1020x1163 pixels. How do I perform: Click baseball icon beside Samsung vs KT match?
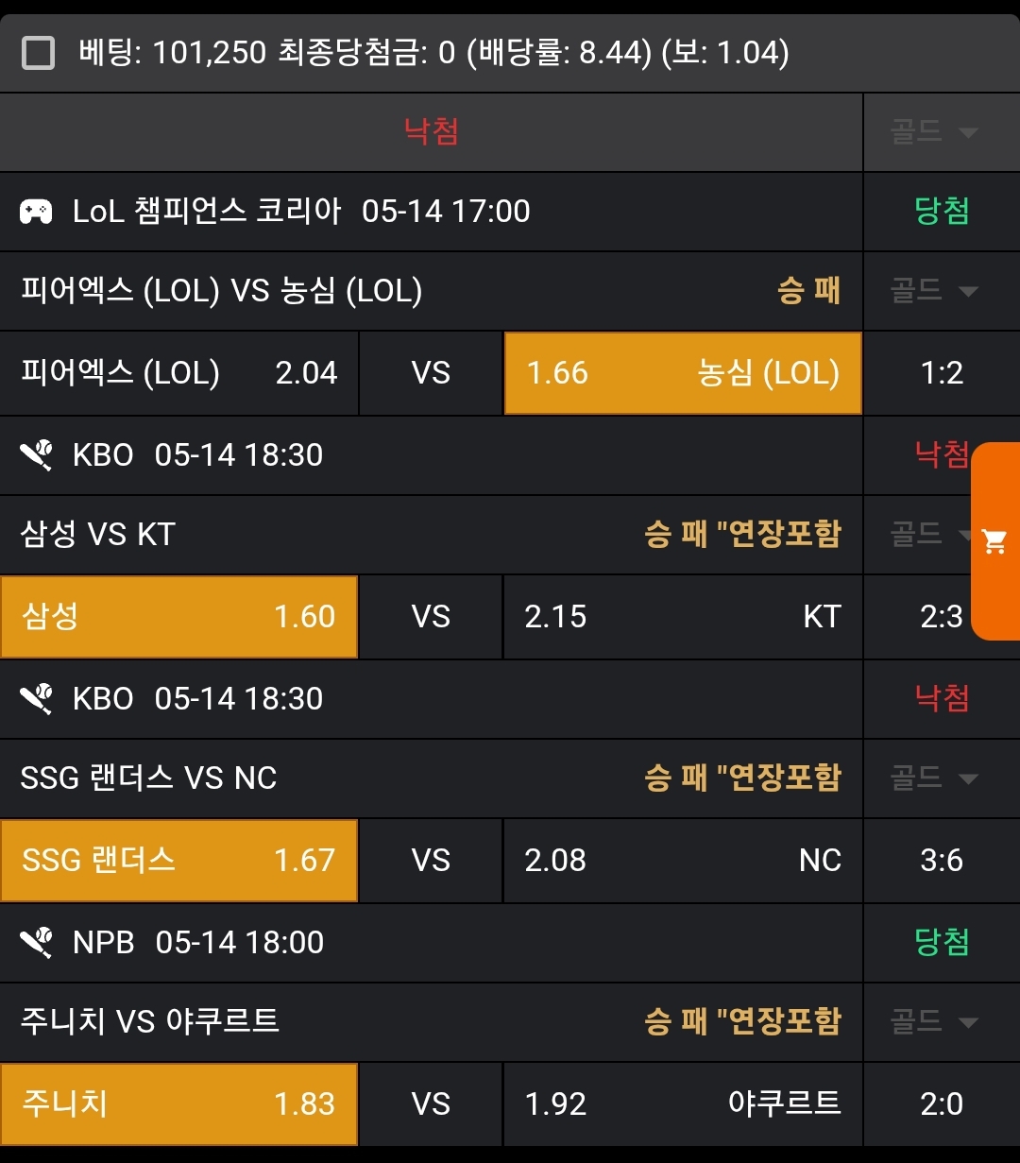(x=37, y=455)
